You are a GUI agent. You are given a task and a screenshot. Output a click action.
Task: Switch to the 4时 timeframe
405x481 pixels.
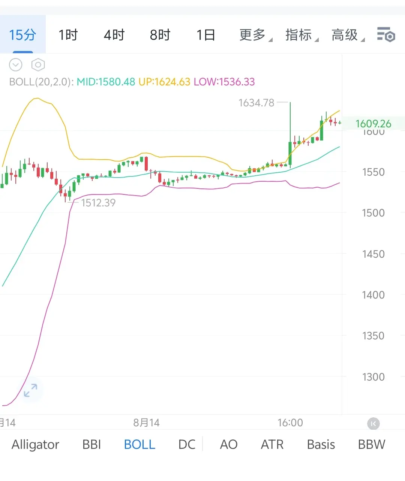point(114,35)
